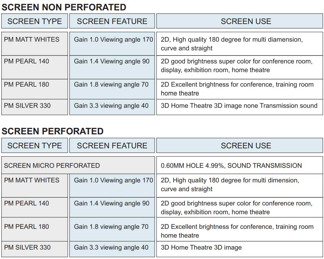The height and width of the screenshot is (259, 324).
Task: Click the 'none Transmission sound' use cell
Action: [x=239, y=105]
